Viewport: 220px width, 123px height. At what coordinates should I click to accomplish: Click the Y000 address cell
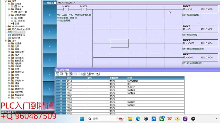77,90
